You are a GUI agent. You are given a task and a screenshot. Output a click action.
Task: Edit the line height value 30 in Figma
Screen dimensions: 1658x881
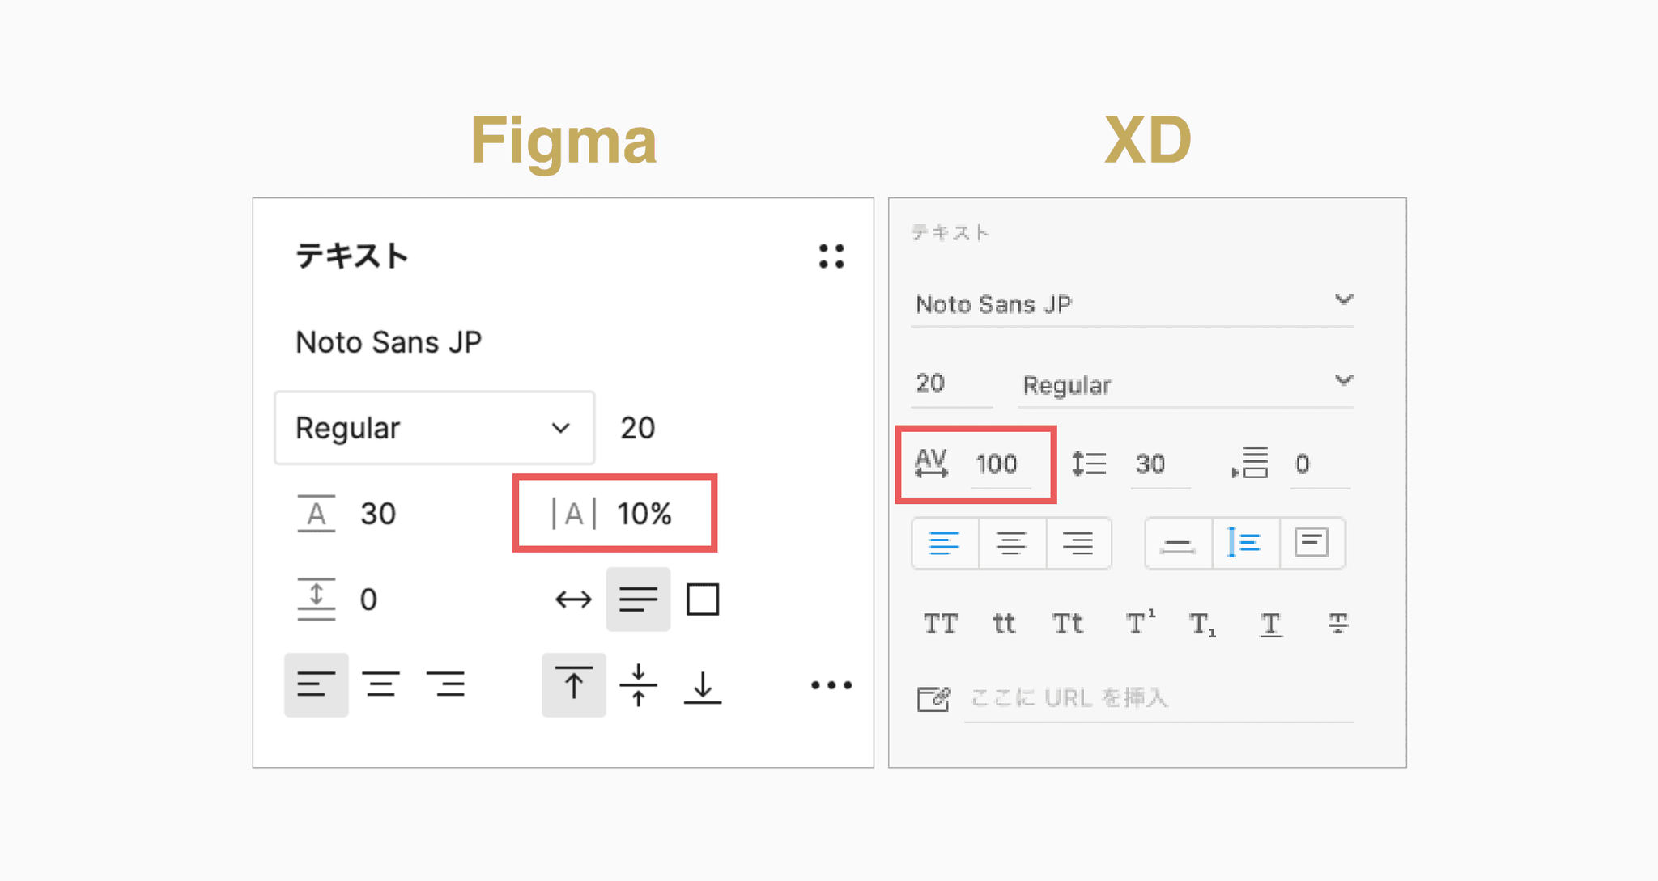click(378, 514)
